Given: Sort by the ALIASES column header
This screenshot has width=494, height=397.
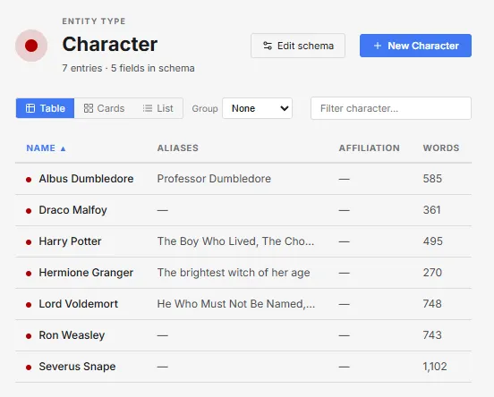Looking at the screenshot, I should 178,148.
